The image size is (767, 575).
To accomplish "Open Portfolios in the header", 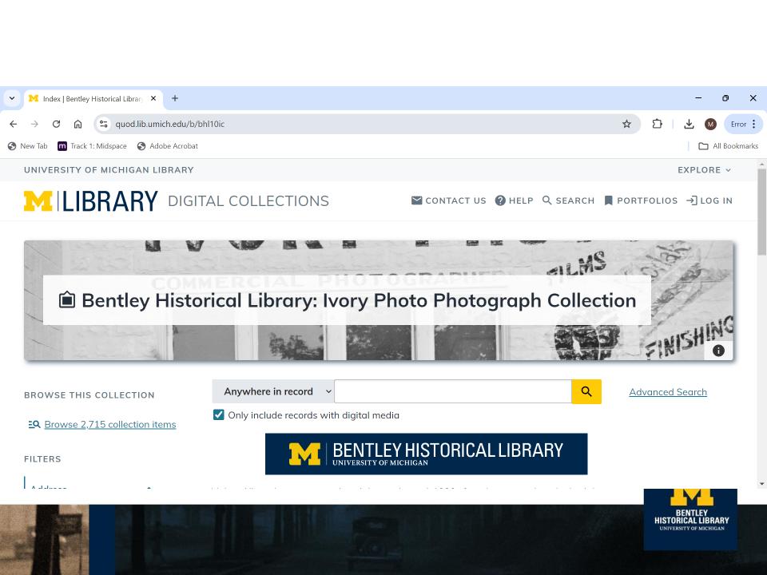I will point(641,200).
